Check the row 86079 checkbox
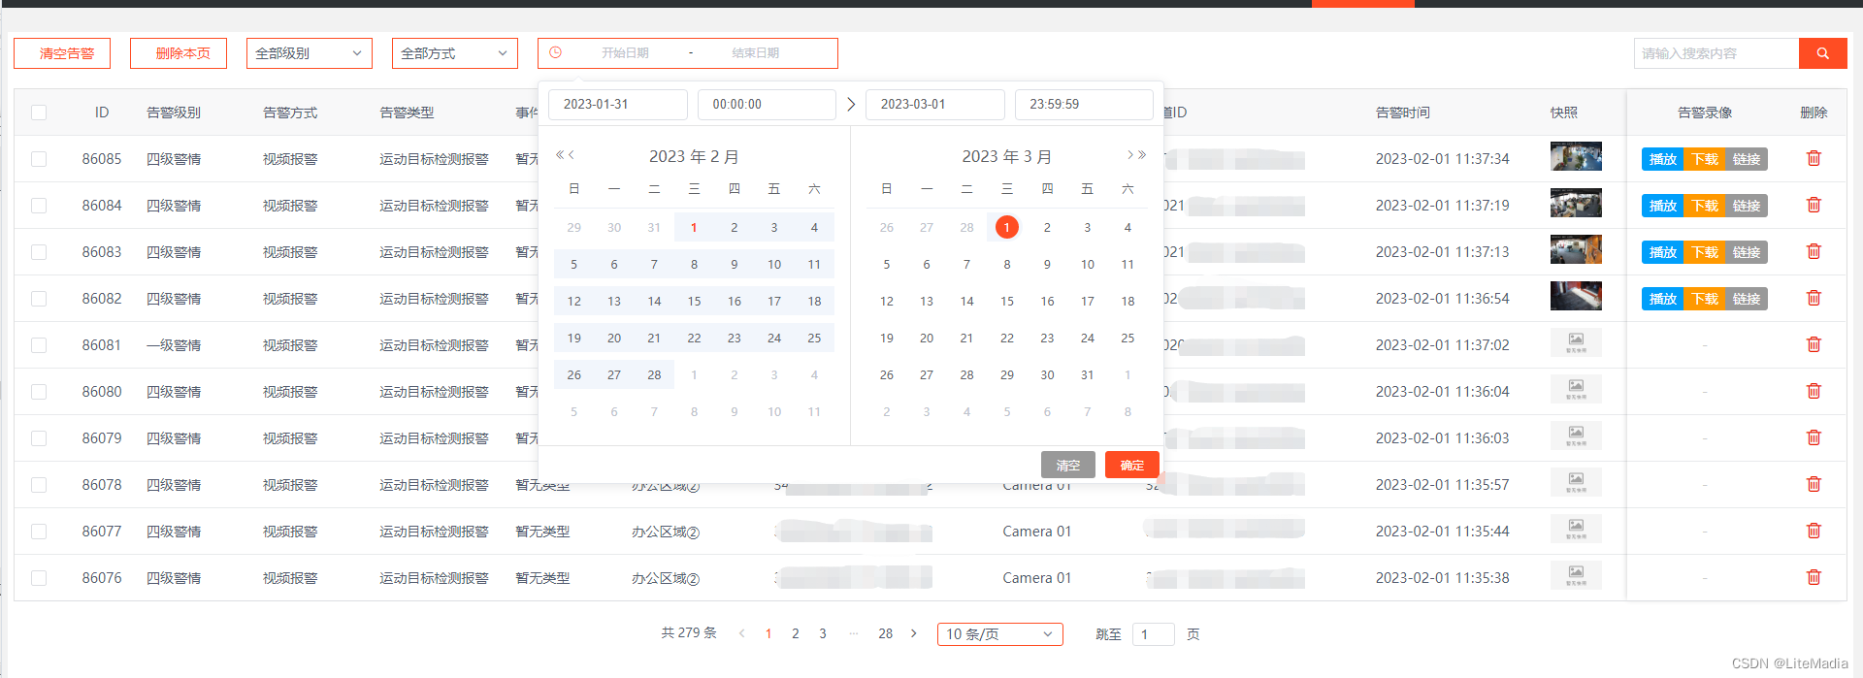The height and width of the screenshot is (678, 1863). pos(39,438)
